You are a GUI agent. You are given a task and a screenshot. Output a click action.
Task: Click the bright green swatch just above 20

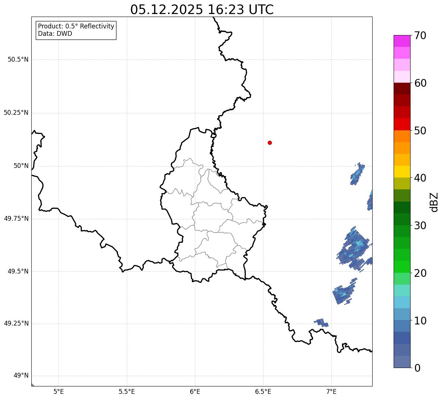pyautogui.click(x=402, y=267)
